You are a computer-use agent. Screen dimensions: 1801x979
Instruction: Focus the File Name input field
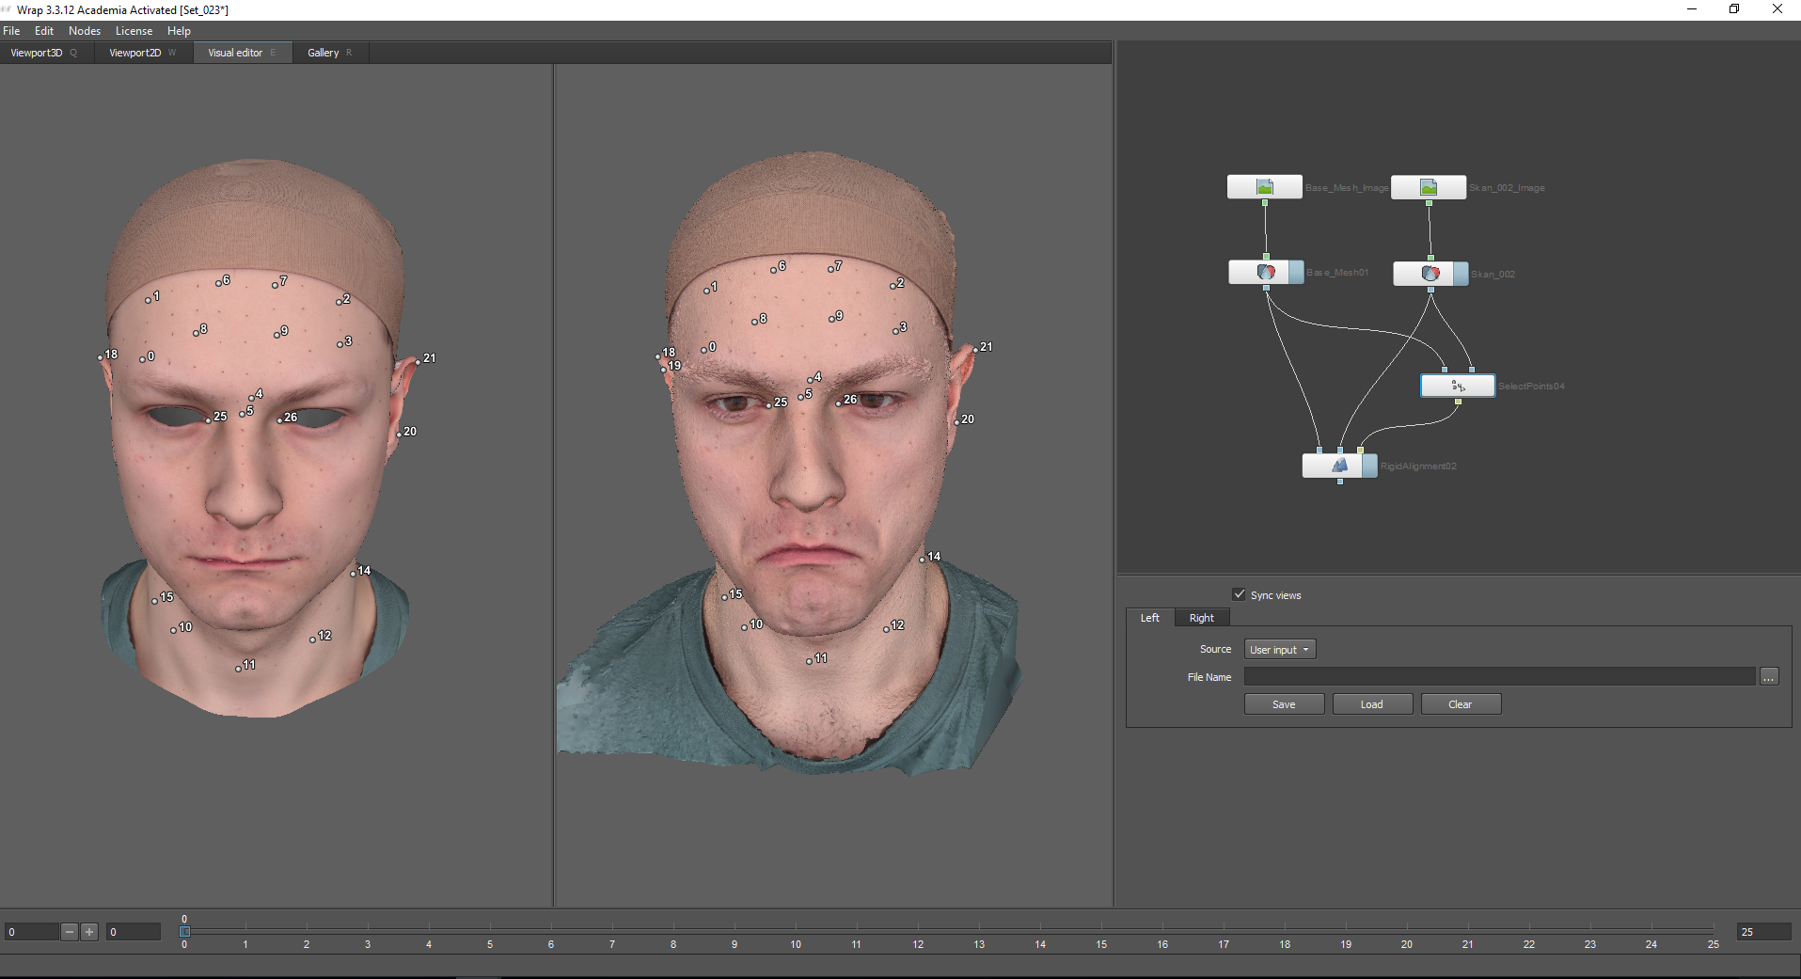click(1499, 677)
